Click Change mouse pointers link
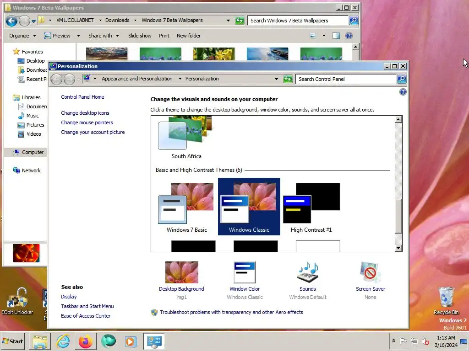The image size is (469, 351). coord(87,122)
